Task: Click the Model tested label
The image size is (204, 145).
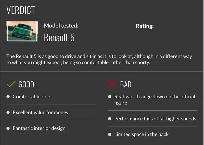Action: pos(61,26)
